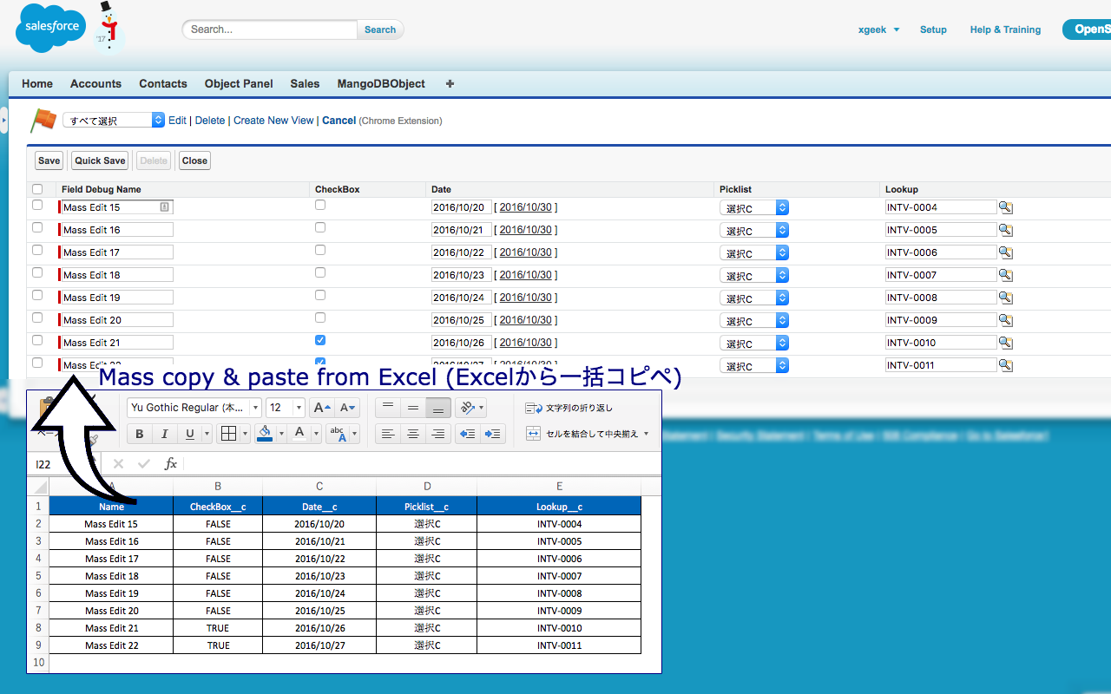The width and height of the screenshot is (1111, 694).
Task: Decrease indent in Excel ribbon
Action: click(x=468, y=434)
